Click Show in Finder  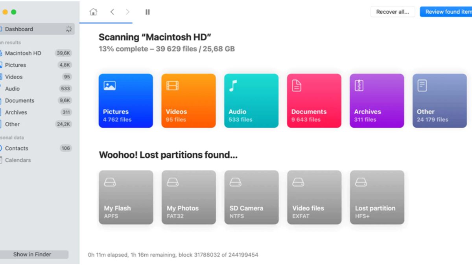click(x=33, y=254)
